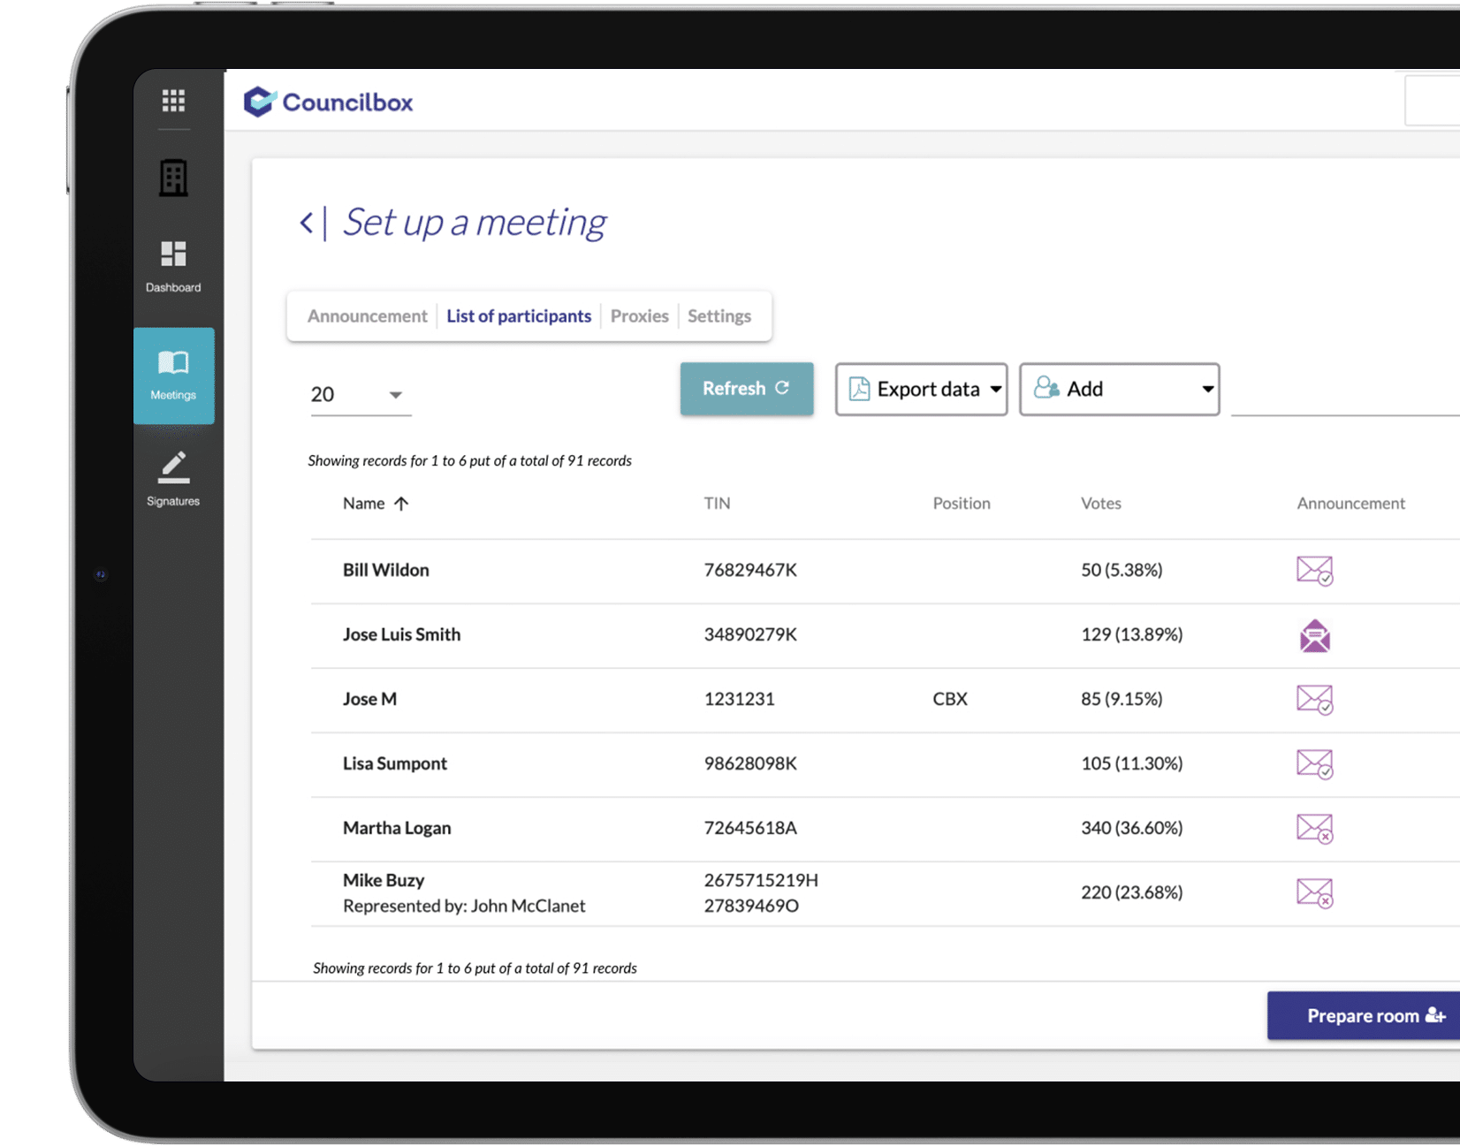Open Signatures from the sidebar
Image resolution: width=1460 pixels, height=1146 pixels.
point(173,480)
